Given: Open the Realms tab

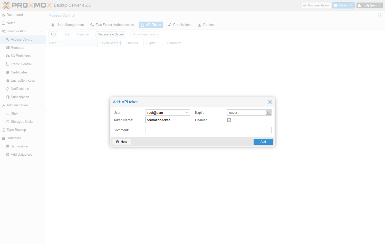Looking at the screenshot, I should [206, 25].
